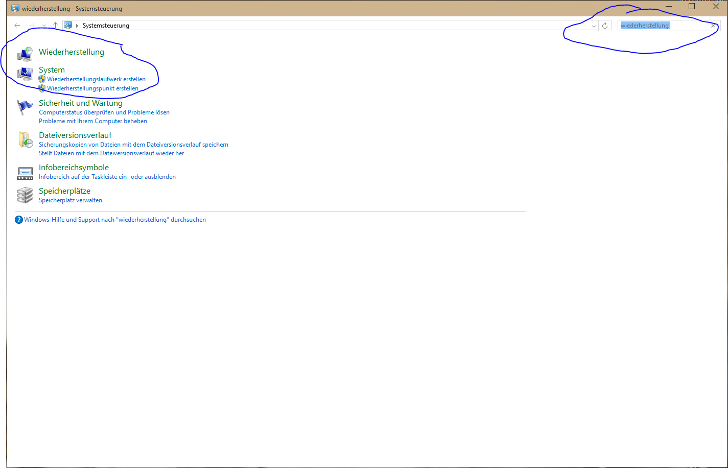The image size is (728, 468).
Task: Click the Systemsteuerung breadcrumb in address bar
Action: [106, 26]
